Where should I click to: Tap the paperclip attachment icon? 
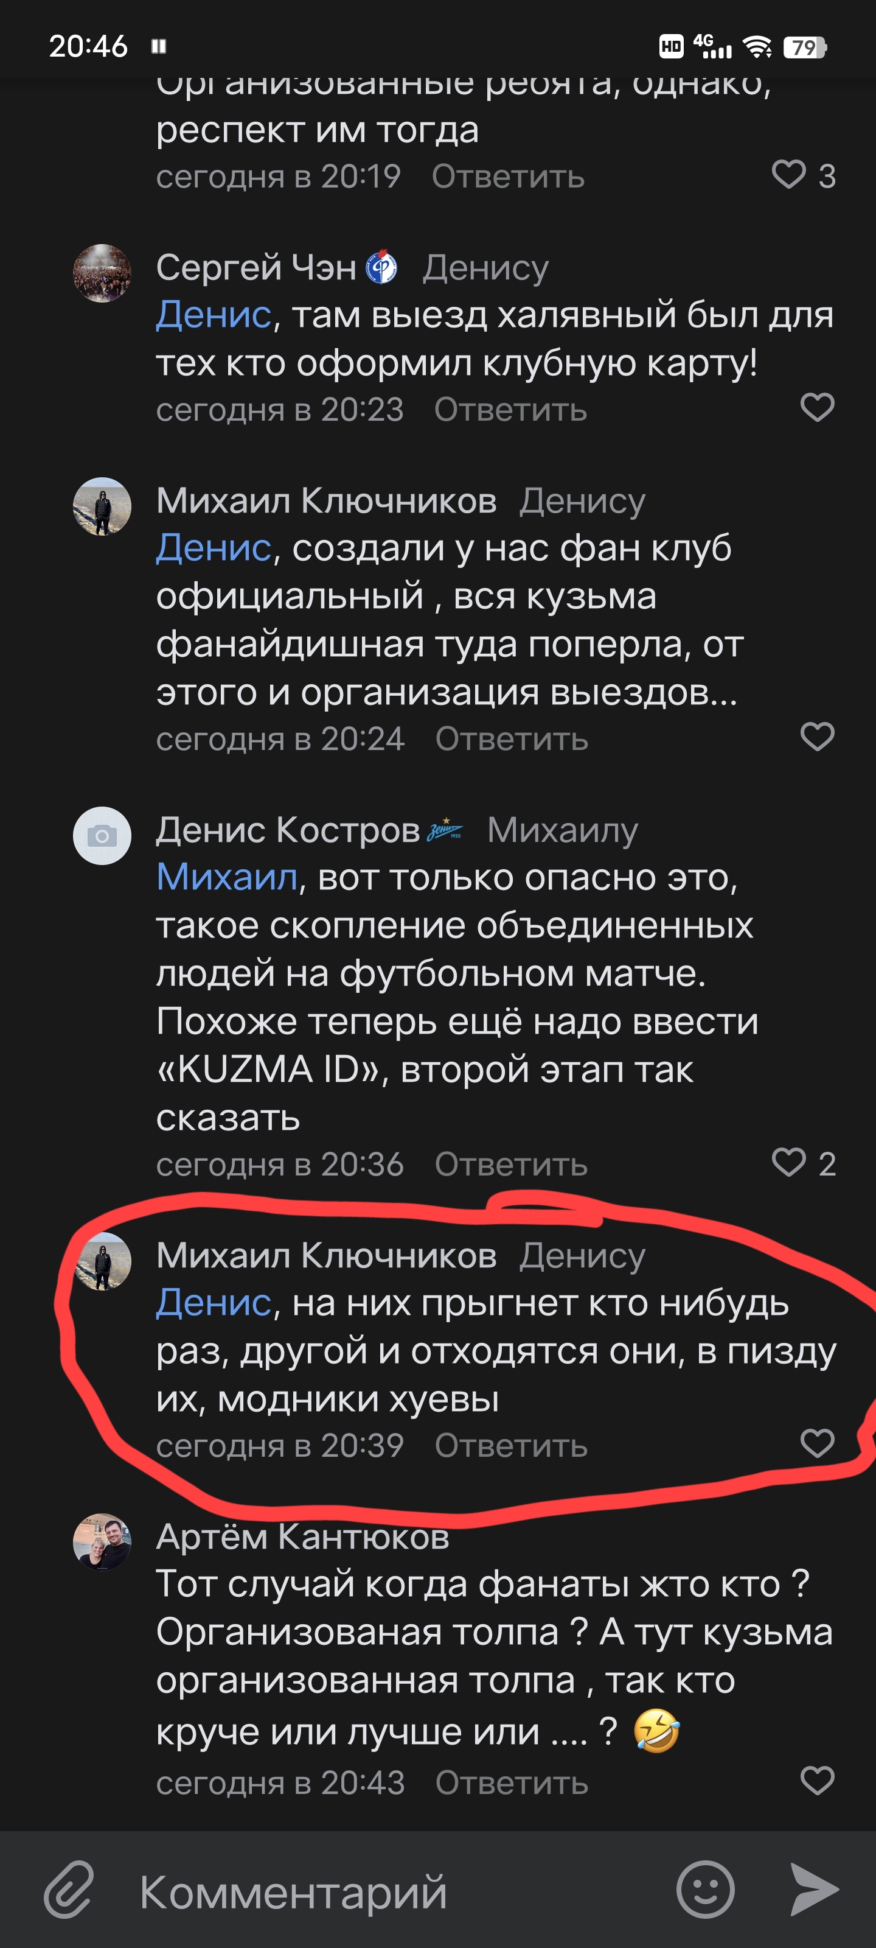click(x=69, y=1890)
